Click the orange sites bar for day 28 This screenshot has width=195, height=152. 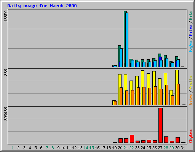167,95
